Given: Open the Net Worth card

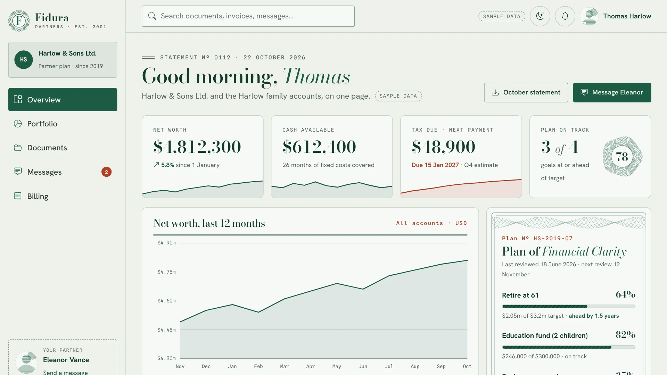Looking at the screenshot, I should [x=203, y=157].
